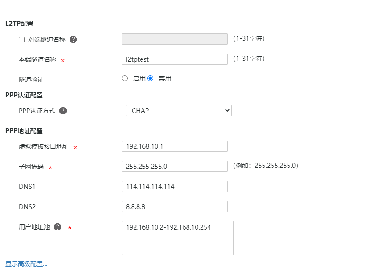Click the DNS1 label text
Image resolution: width=376 pixels, height=280 pixels.
[x=27, y=186]
